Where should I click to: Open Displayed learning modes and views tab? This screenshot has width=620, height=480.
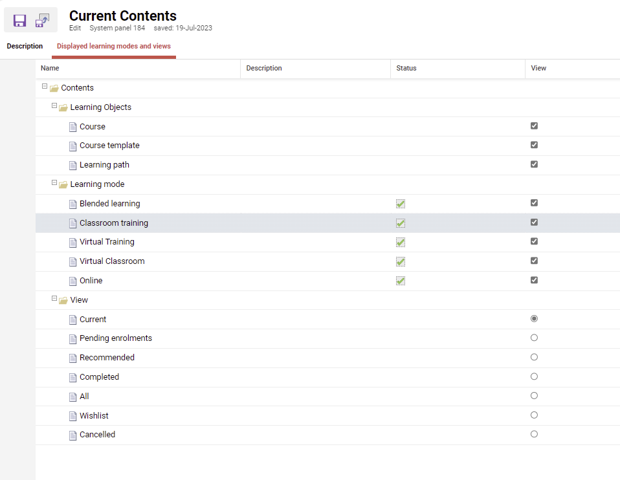(x=114, y=47)
